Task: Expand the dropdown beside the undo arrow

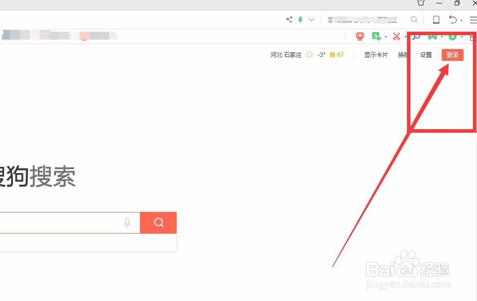Action: 462,21
